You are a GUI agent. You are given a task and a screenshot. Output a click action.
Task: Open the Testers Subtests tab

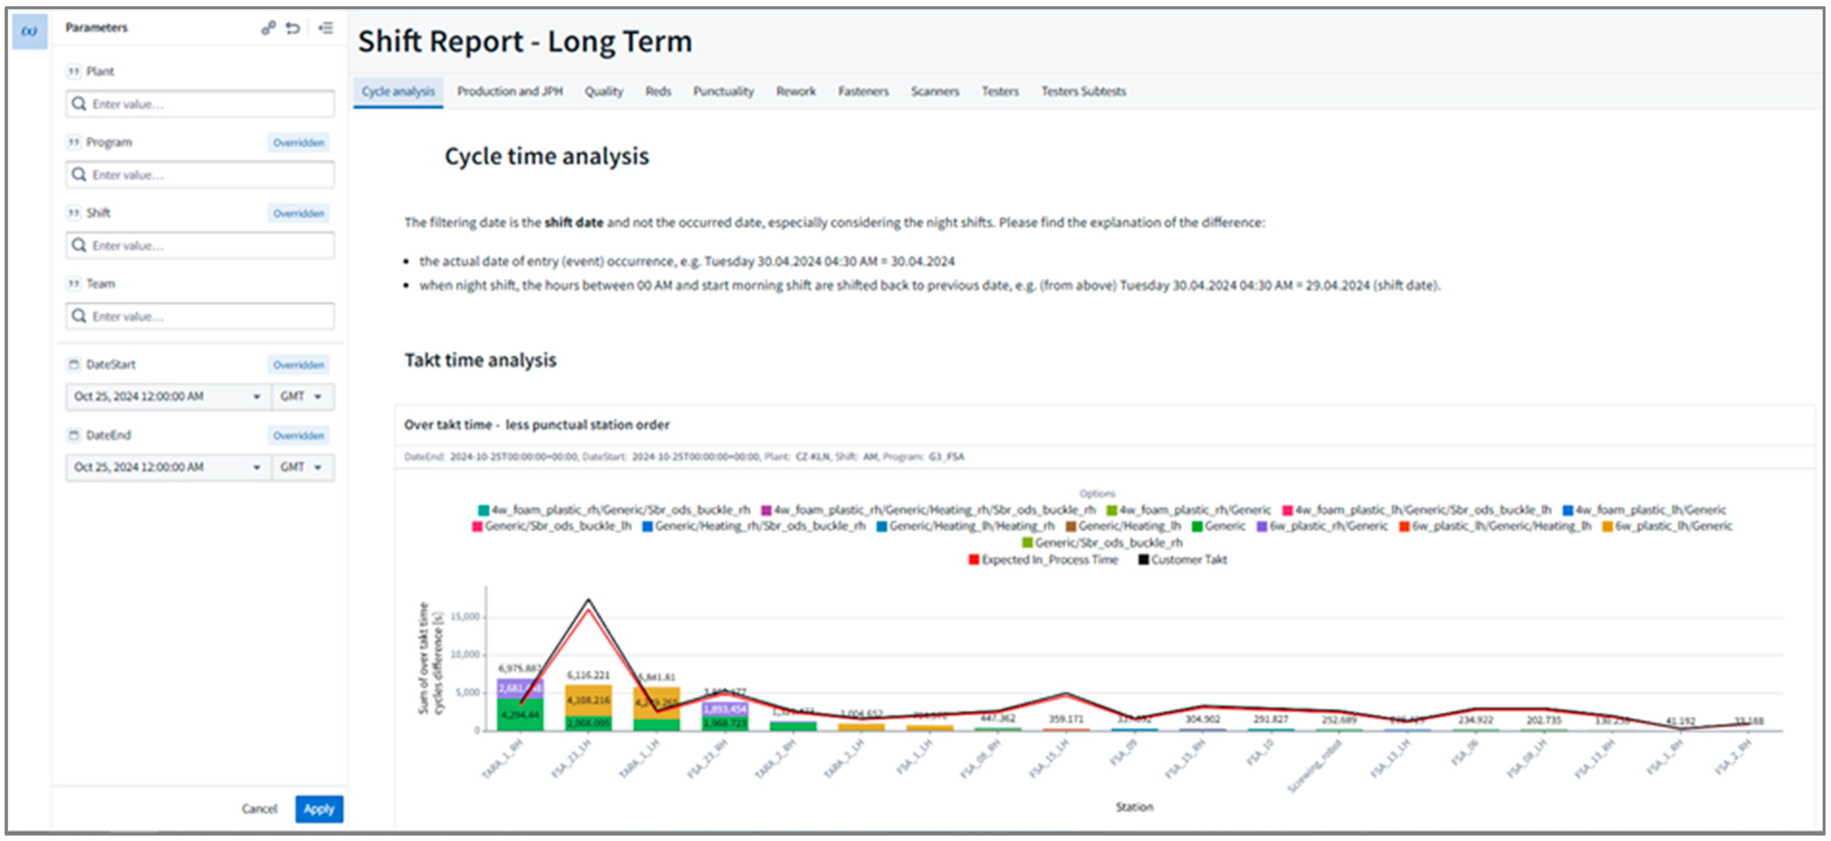point(1082,92)
